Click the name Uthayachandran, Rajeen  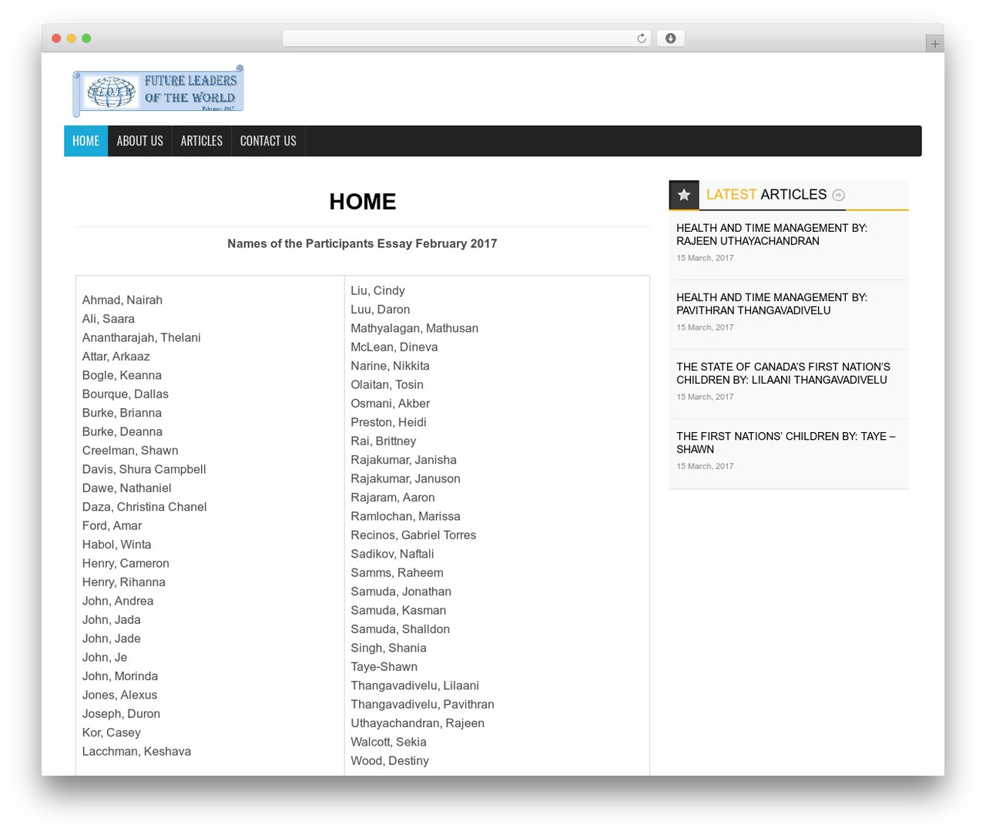coord(418,723)
